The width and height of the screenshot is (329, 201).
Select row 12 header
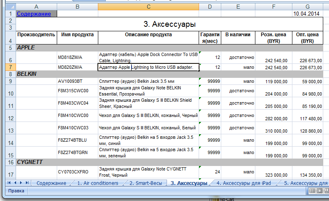pos(11,116)
